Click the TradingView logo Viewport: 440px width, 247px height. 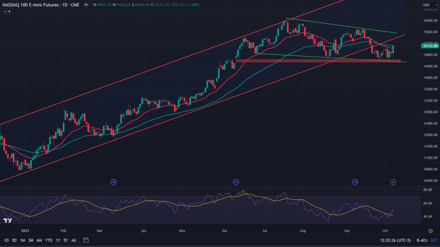7,220
